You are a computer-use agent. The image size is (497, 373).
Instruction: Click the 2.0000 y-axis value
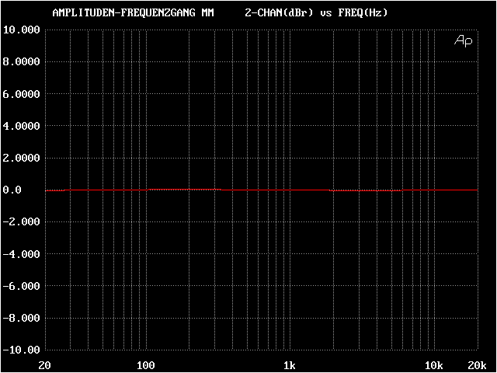tap(22, 158)
